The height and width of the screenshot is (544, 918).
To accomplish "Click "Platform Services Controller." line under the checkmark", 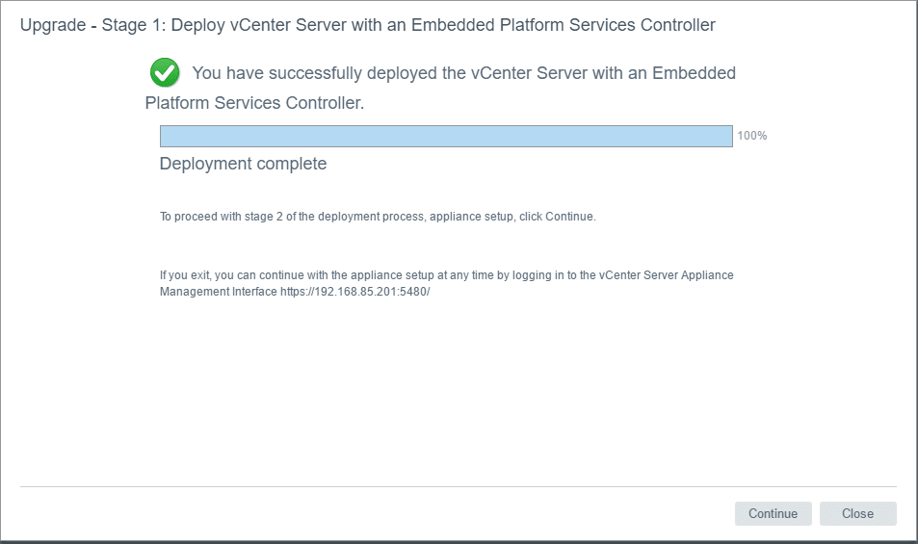I will coord(254,103).
